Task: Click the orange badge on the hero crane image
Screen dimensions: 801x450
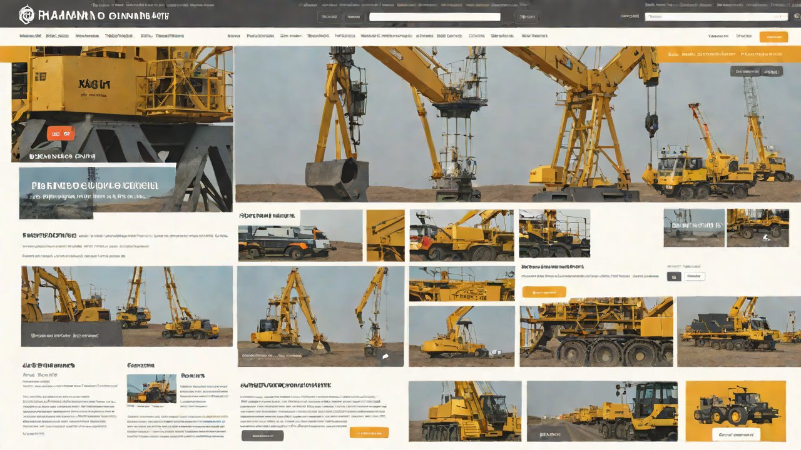Action: click(x=60, y=133)
